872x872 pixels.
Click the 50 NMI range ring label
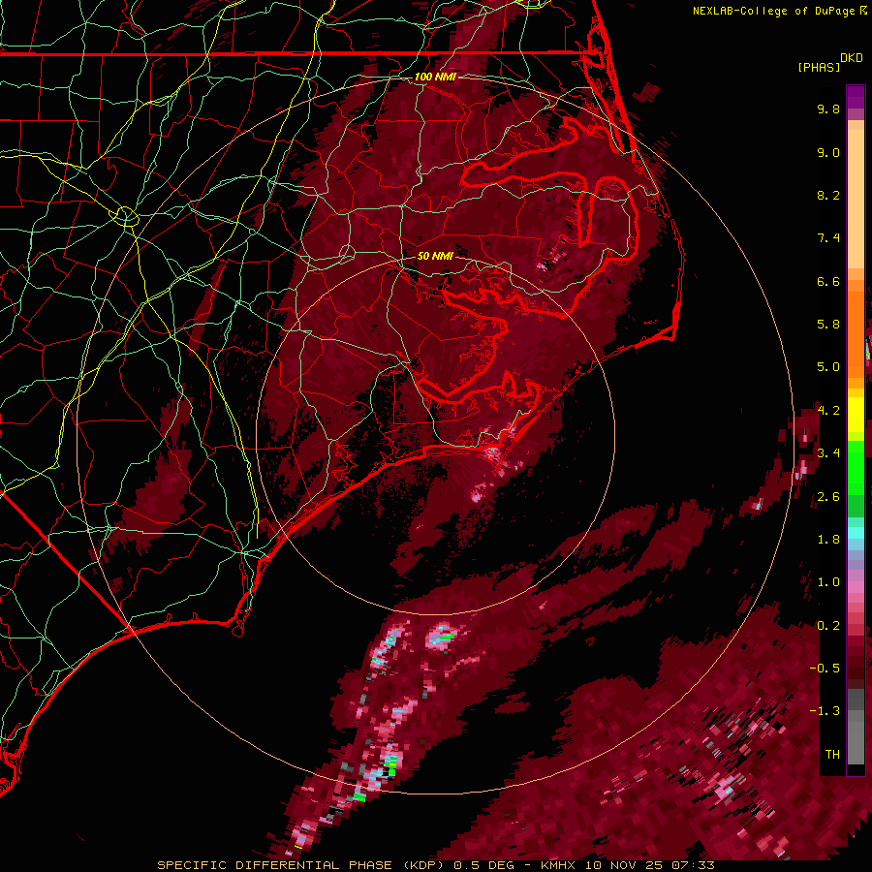pyautogui.click(x=435, y=256)
